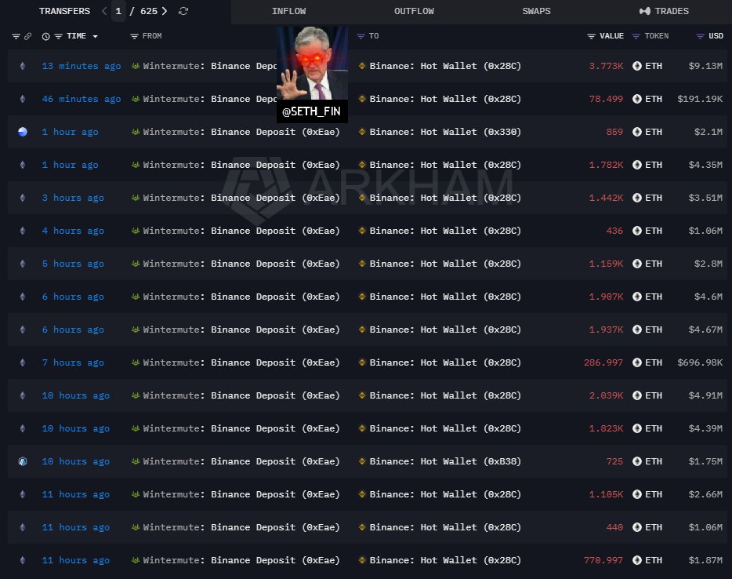
Task: Click USD amount $1.87M
Action: [705, 560]
